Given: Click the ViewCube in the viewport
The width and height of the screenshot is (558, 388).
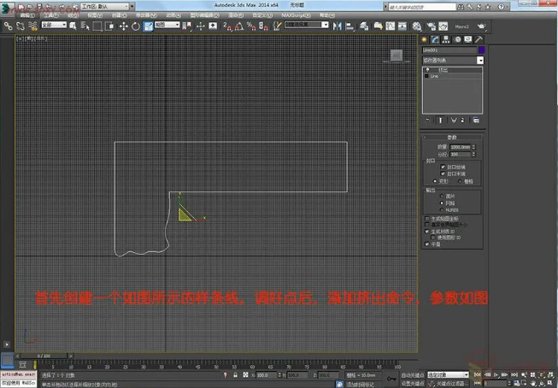Looking at the screenshot, I should tap(396, 56).
